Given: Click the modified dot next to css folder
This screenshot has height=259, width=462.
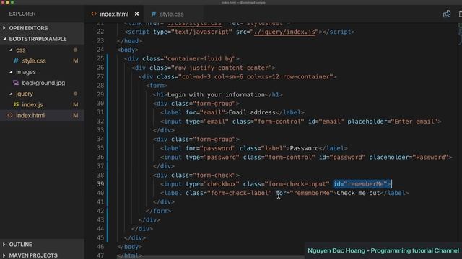Looking at the screenshot, I should [75, 50].
